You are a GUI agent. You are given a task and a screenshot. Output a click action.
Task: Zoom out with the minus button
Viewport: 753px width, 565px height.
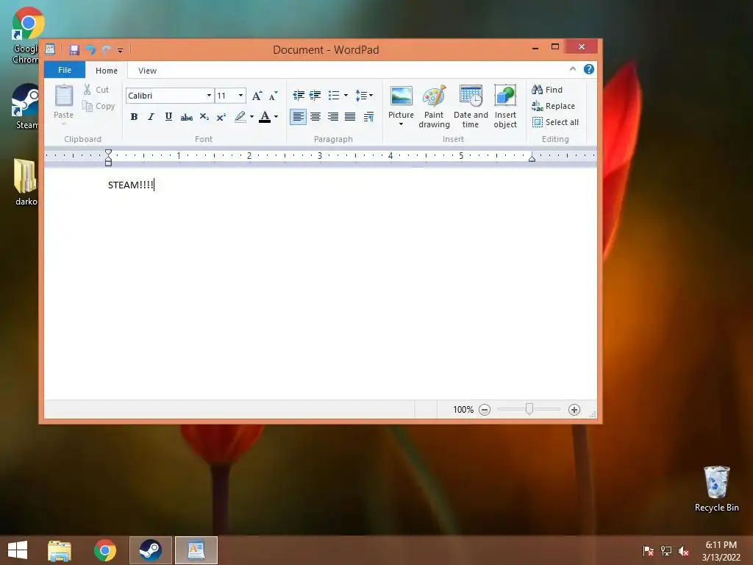[x=485, y=410]
